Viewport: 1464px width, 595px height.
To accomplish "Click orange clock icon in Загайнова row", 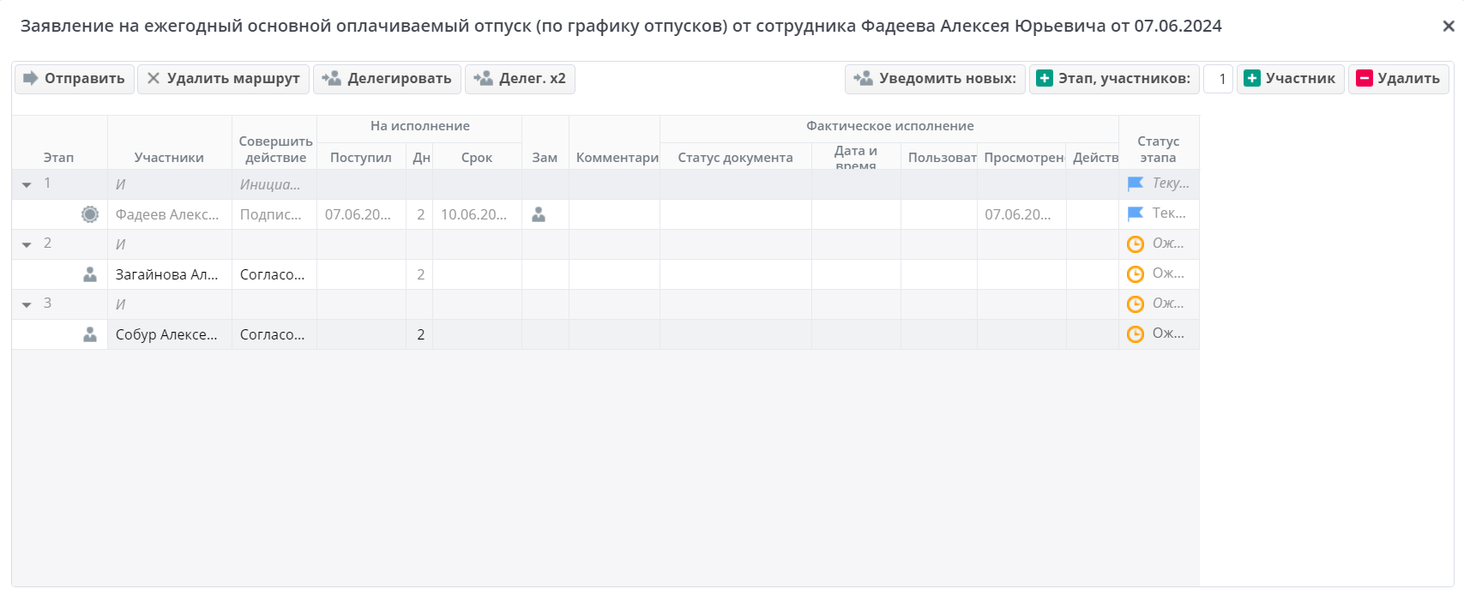I will pyautogui.click(x=1136, y=274).
